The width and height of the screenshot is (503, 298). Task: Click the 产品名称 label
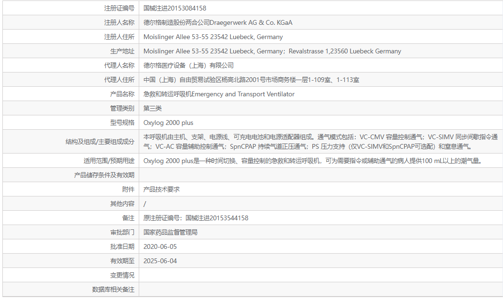(x=122, y=94)
